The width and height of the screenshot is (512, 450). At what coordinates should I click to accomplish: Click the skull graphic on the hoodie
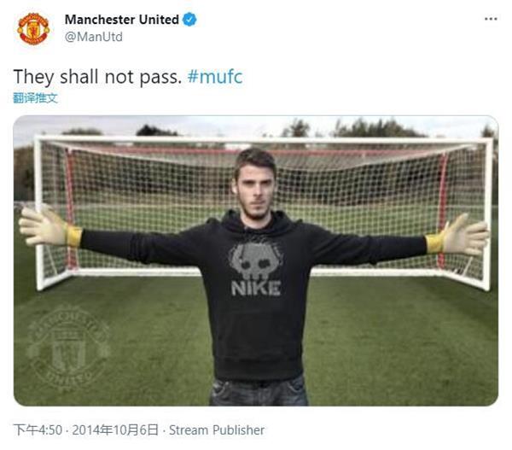(256, 260)
